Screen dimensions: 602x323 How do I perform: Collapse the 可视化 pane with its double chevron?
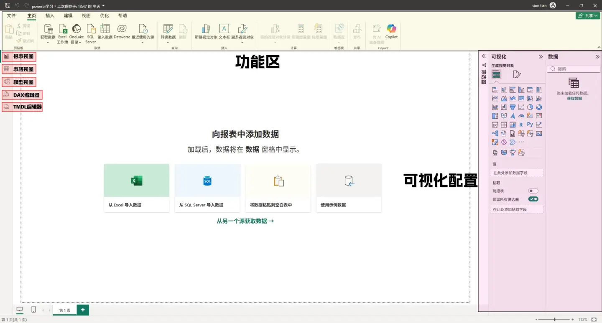541,56
